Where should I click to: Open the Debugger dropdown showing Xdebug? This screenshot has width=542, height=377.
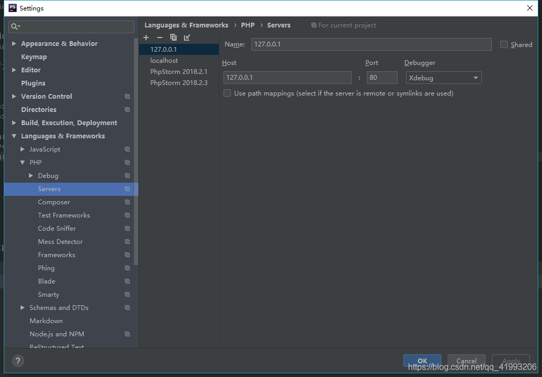[443, 78]
